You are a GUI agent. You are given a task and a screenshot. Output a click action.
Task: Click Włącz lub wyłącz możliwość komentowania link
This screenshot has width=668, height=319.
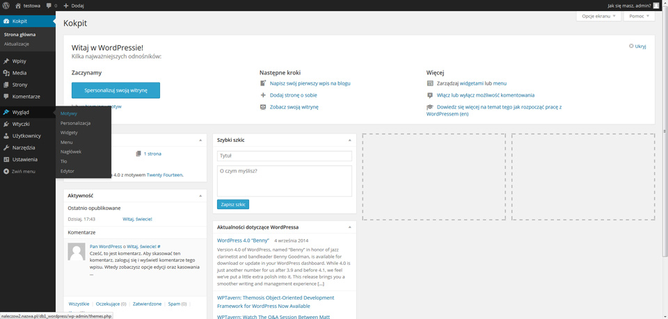click(x=486, y=95)
